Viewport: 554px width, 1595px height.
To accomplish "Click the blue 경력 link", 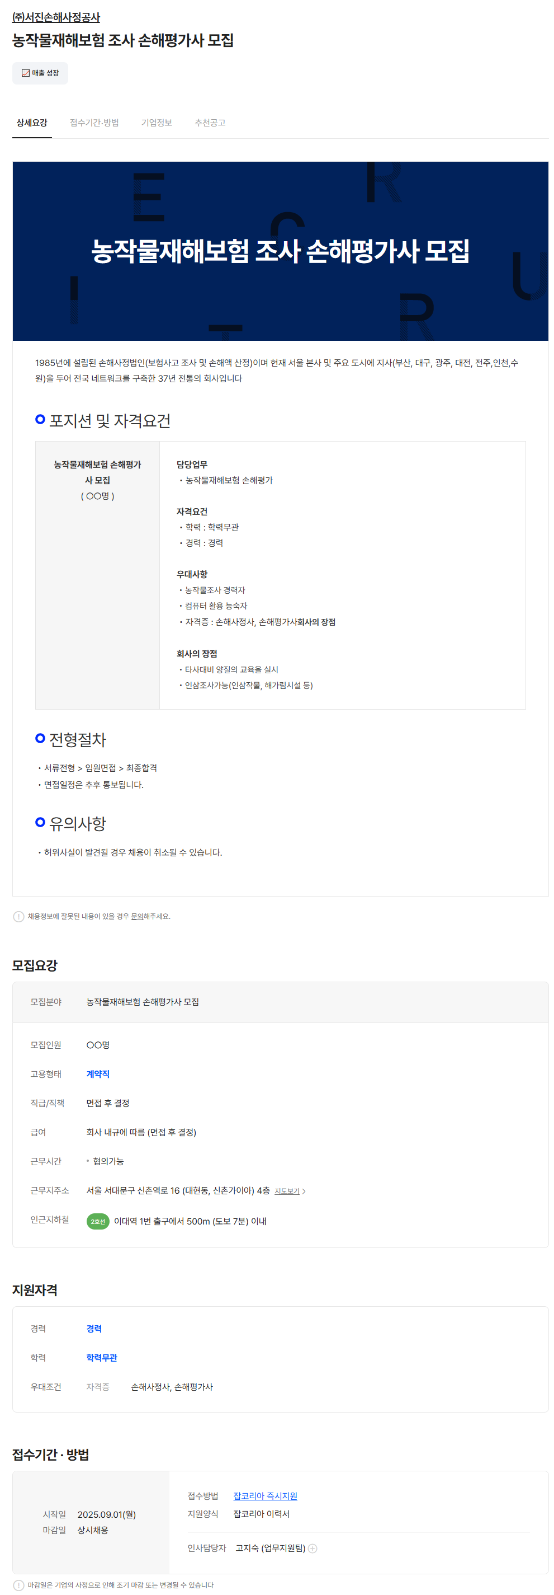I will [94, 1328].
